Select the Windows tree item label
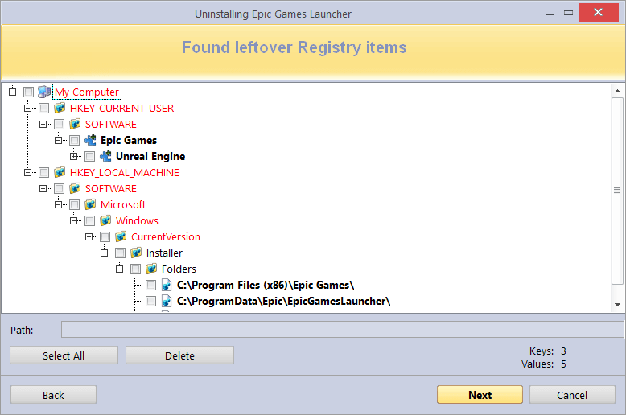Image resolution: width=626 pixels, height=415 pixels. 137,220
